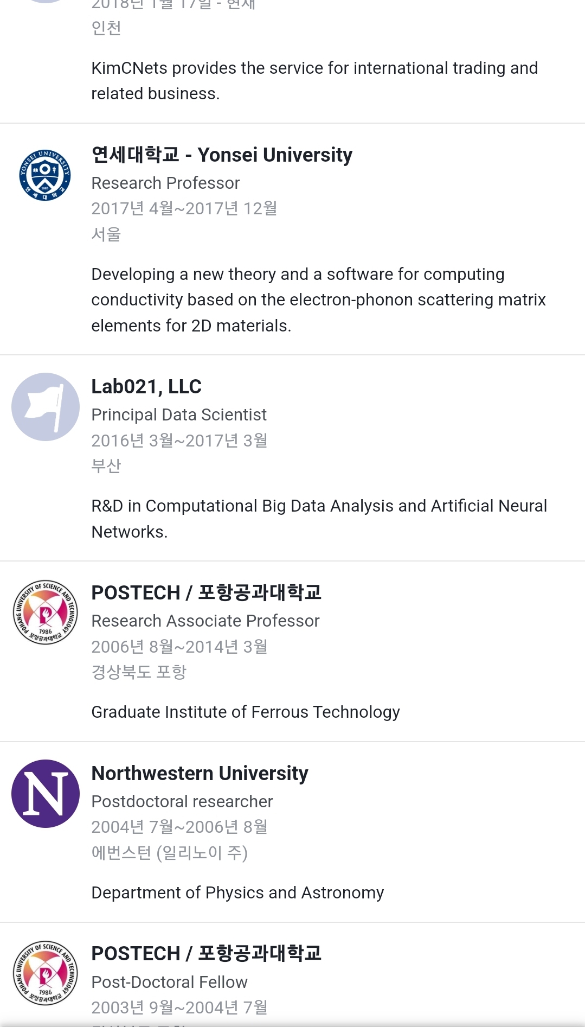The width and height of the screenshot is (585, 1027).
Task: Tap POSTECH logo beside Research Associate Professor
Action: tap(46, 613)
